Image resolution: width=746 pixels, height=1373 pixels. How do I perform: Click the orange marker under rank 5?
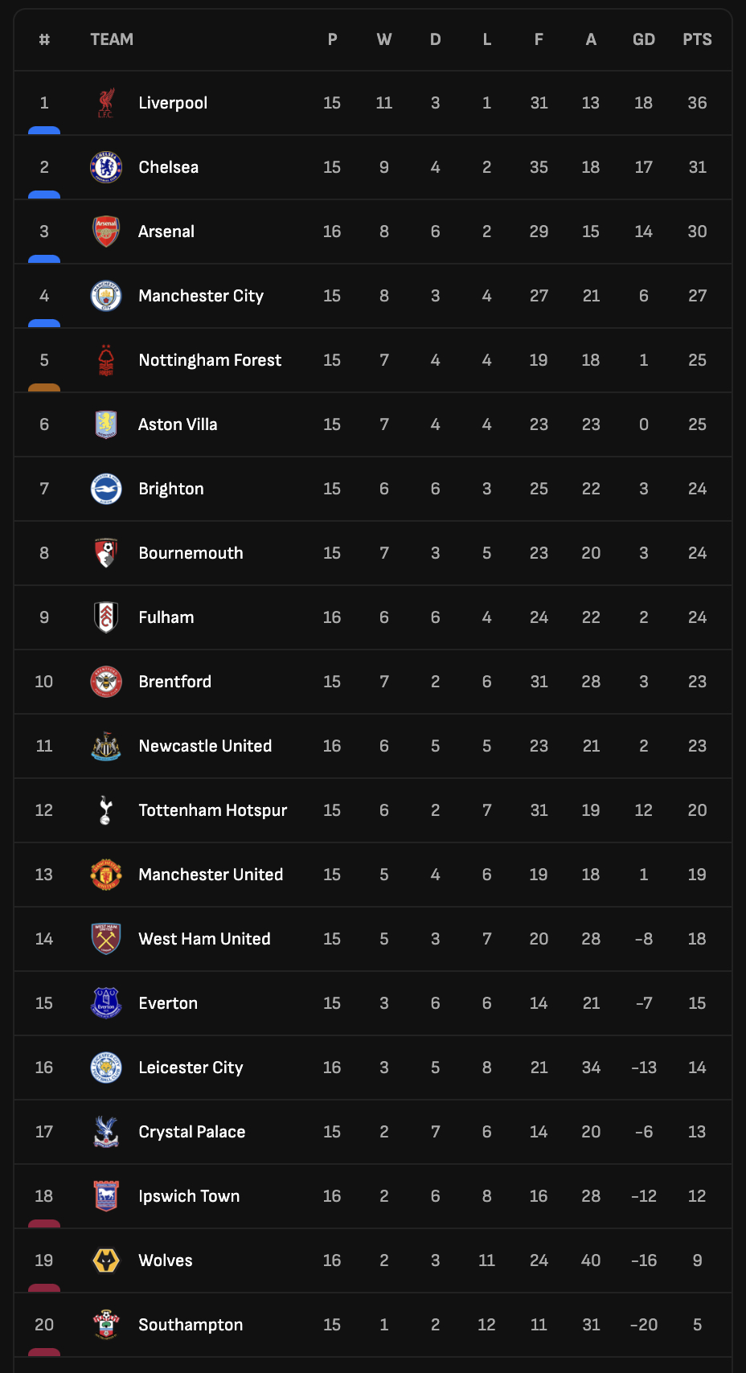pyautogui.click(x=44, y=387)
